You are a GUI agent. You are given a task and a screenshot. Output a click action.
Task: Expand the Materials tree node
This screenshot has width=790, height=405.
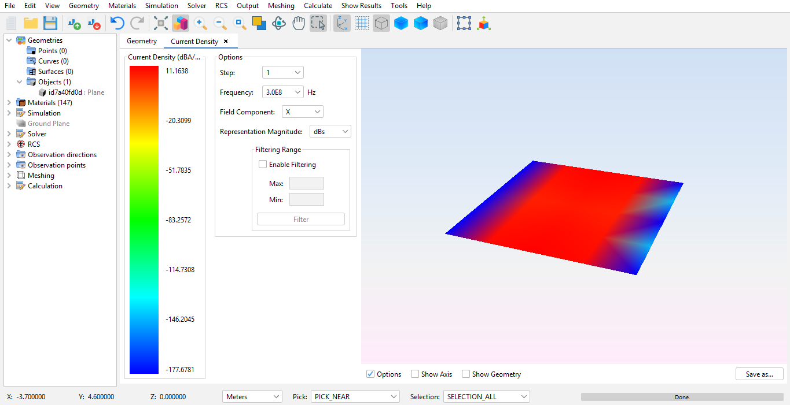[x=9, y=103]
